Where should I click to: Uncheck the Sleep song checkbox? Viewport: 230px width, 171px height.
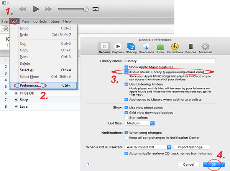point(16,100)
